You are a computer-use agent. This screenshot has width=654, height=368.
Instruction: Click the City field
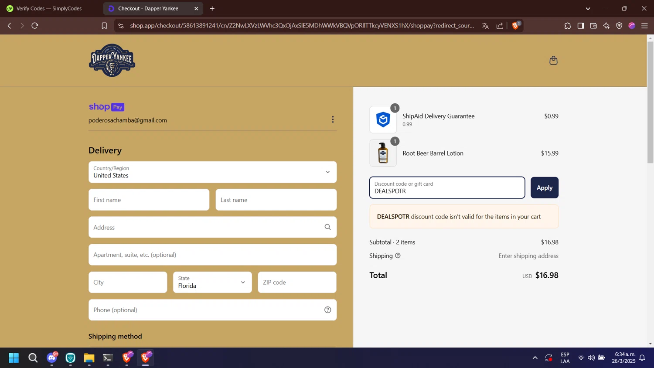[128, 282]
